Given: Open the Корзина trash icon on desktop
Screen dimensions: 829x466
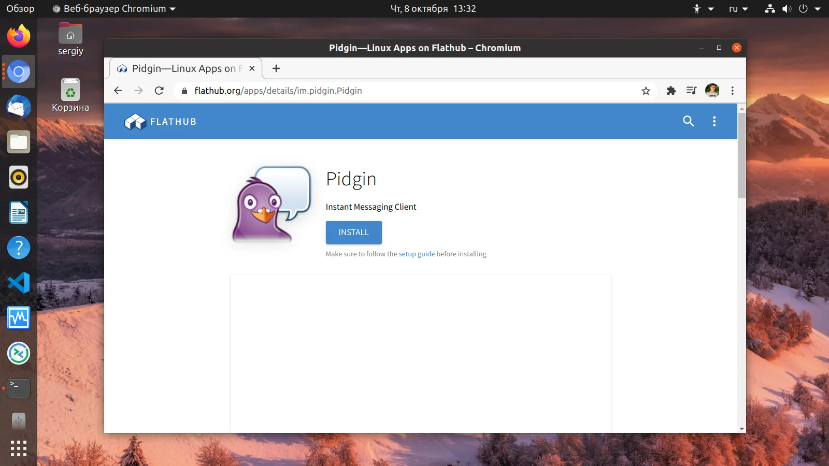Looking at the screenshot, I should click(x=70, y=95).
